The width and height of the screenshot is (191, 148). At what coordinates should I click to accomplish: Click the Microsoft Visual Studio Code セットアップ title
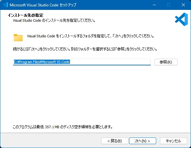43,5
